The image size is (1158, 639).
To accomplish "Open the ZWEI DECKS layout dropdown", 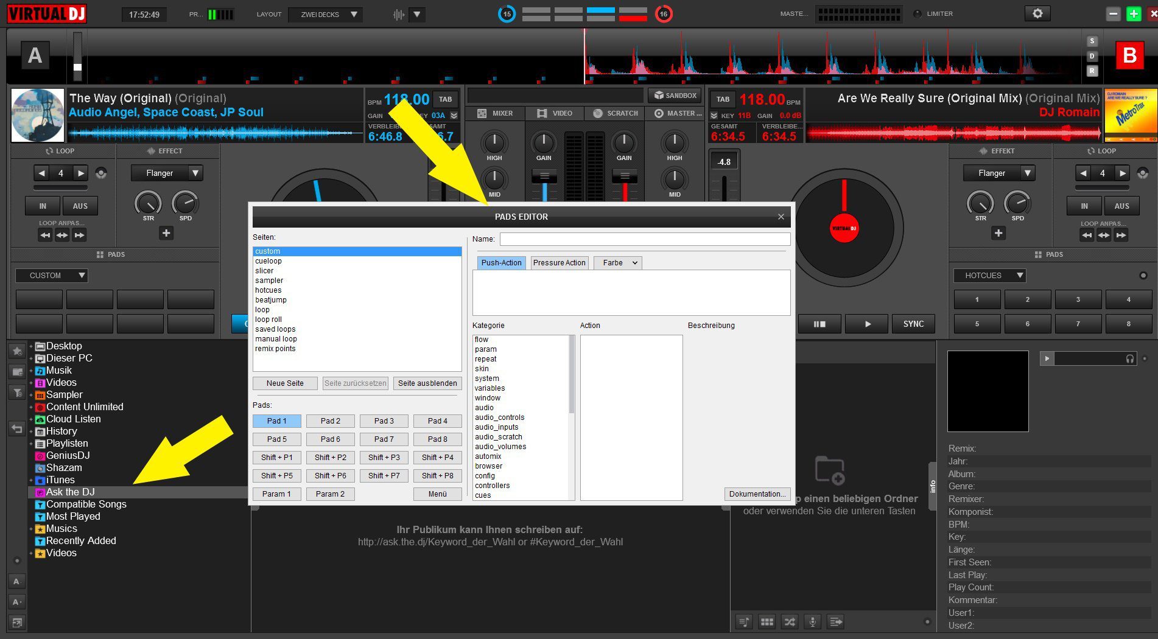I will (x=325, y=15).
